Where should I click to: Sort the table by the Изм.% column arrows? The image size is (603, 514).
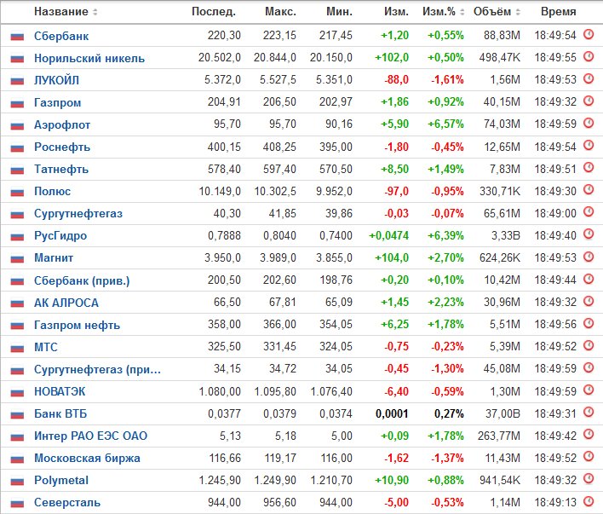(x=462, y=12)
